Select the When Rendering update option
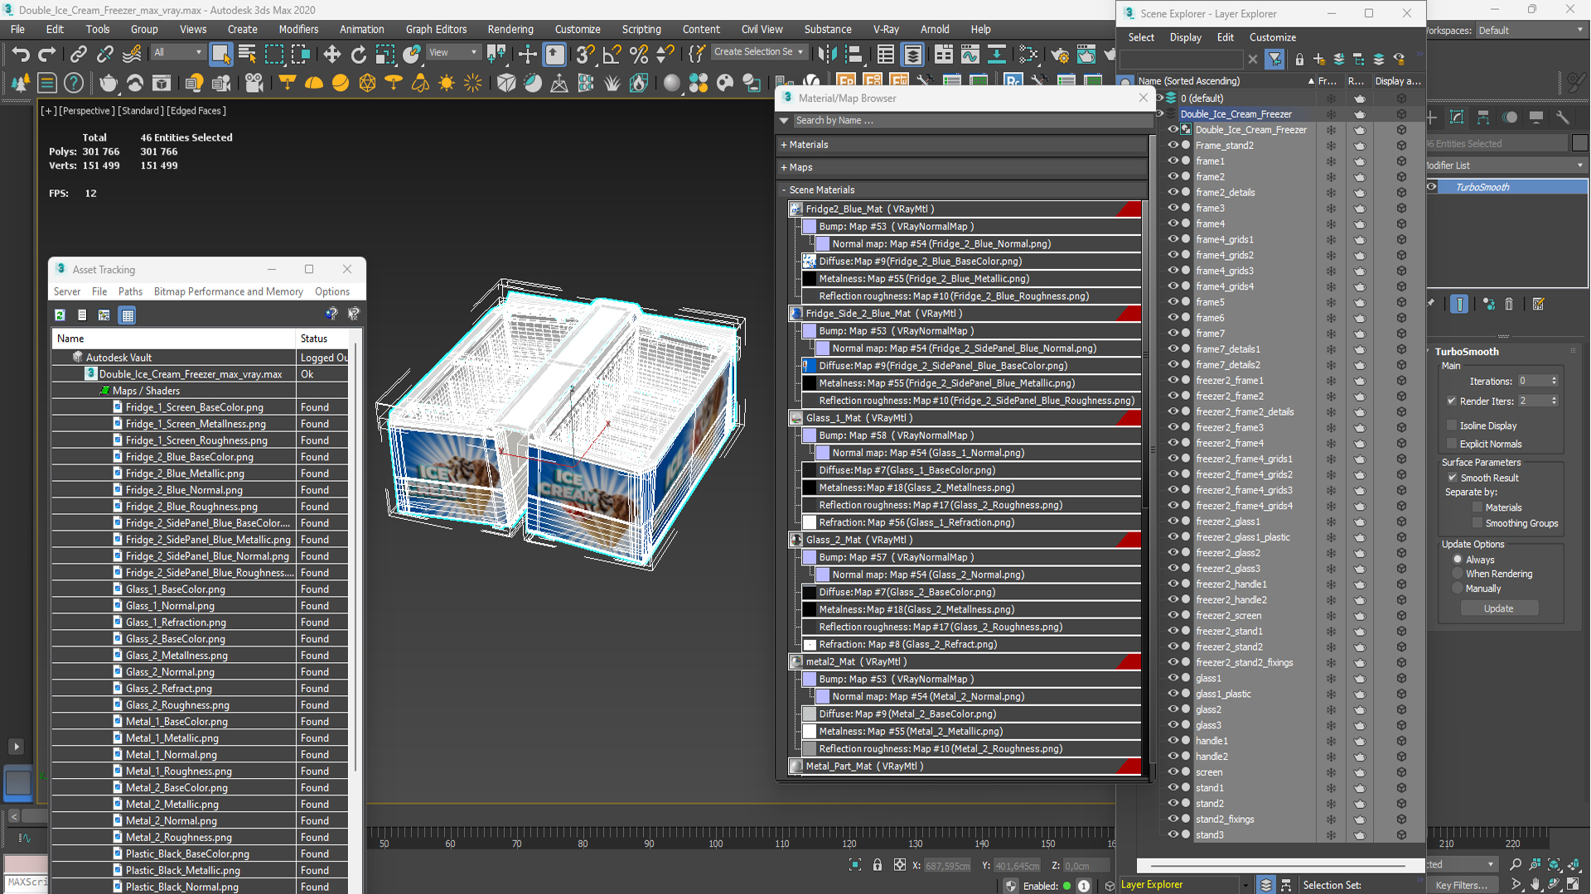The width and height of the screenshot is (1591, 894). (x=1458, y=574)
